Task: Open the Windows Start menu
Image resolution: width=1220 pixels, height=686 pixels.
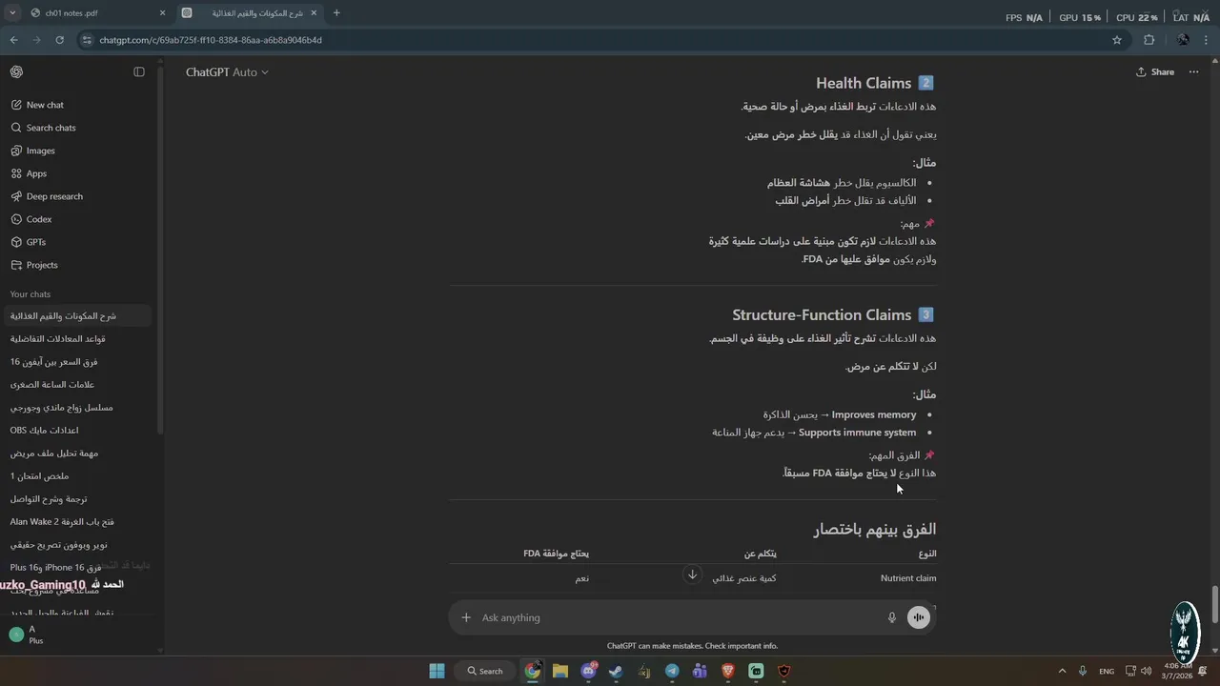Action: click(437, 671)
